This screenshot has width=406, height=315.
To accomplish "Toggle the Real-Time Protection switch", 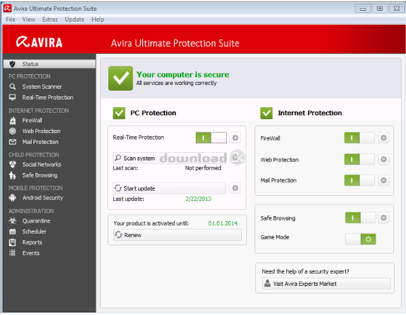I will 210,138.
